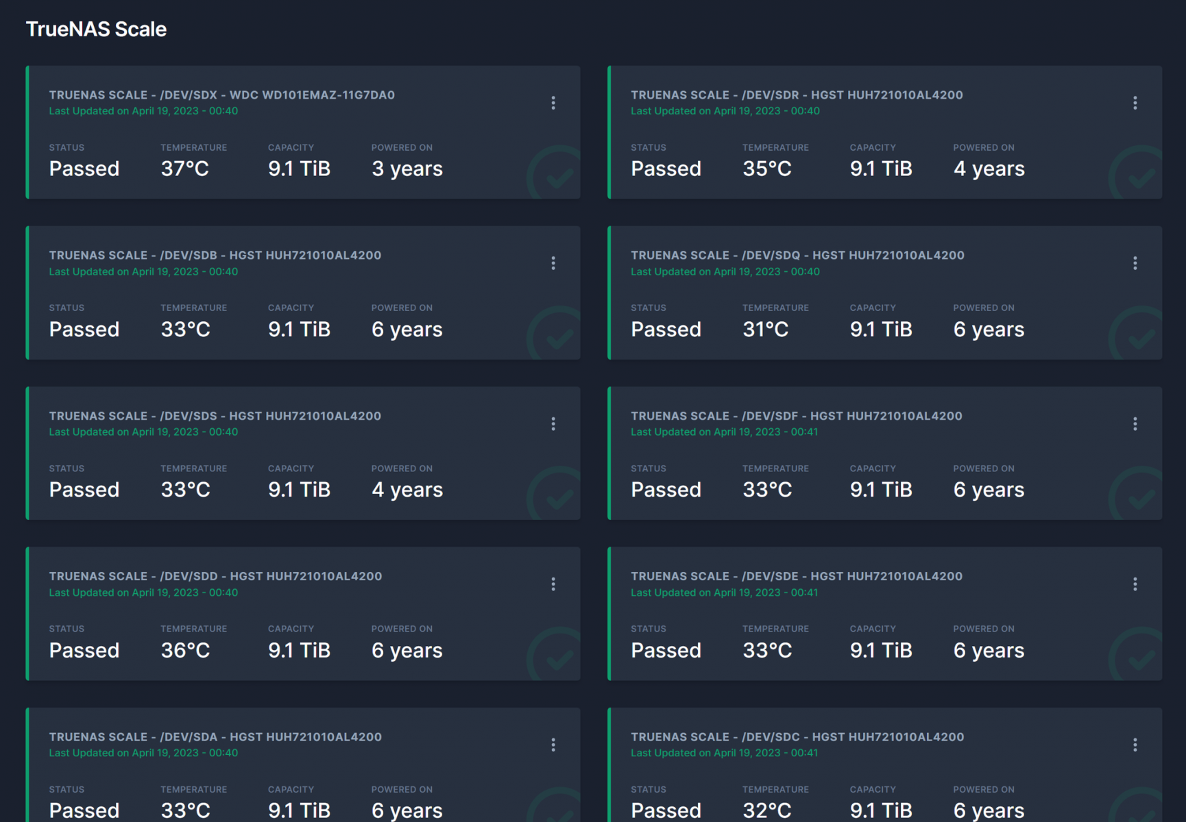Click '6 years' powered-on value for /dev/sdd
This screenshot has width=1186, height=822.
[407, 651]
